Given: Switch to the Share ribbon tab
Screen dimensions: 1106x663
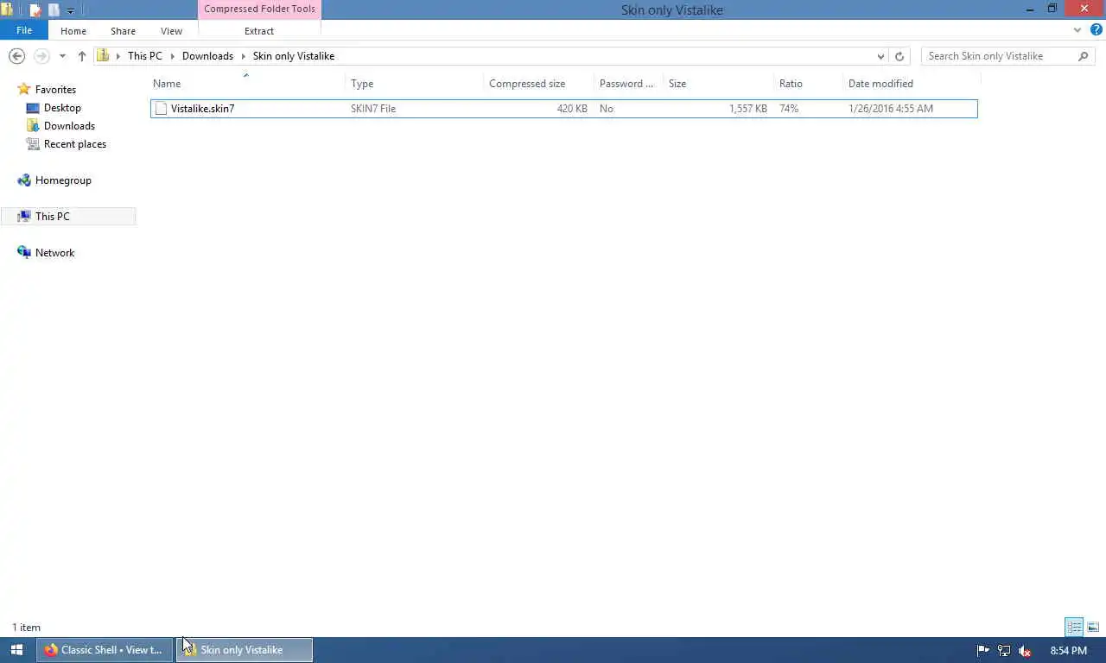Looking at the screenshot, I should pyautogui.click(x=123, y=31).
